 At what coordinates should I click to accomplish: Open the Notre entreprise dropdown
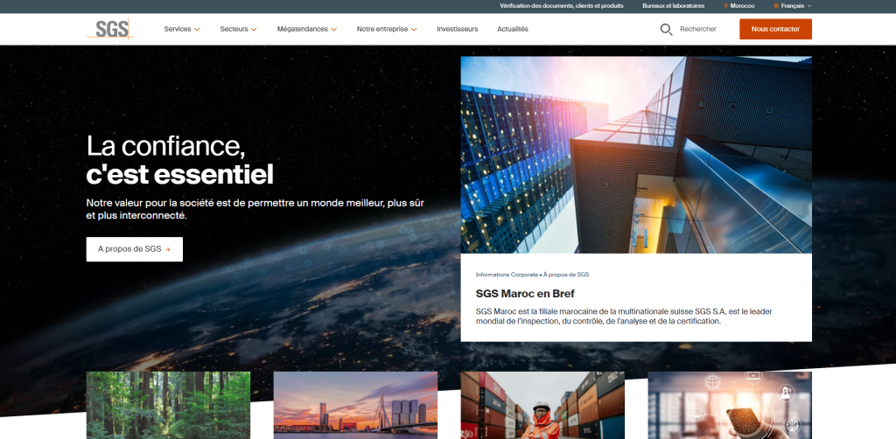[x=387, y=29]
